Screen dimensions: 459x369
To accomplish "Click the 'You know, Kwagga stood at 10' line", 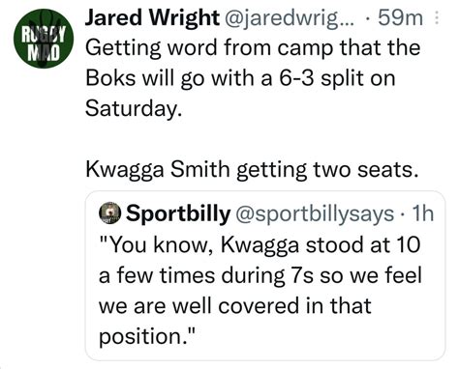I will tap(260, 245).
